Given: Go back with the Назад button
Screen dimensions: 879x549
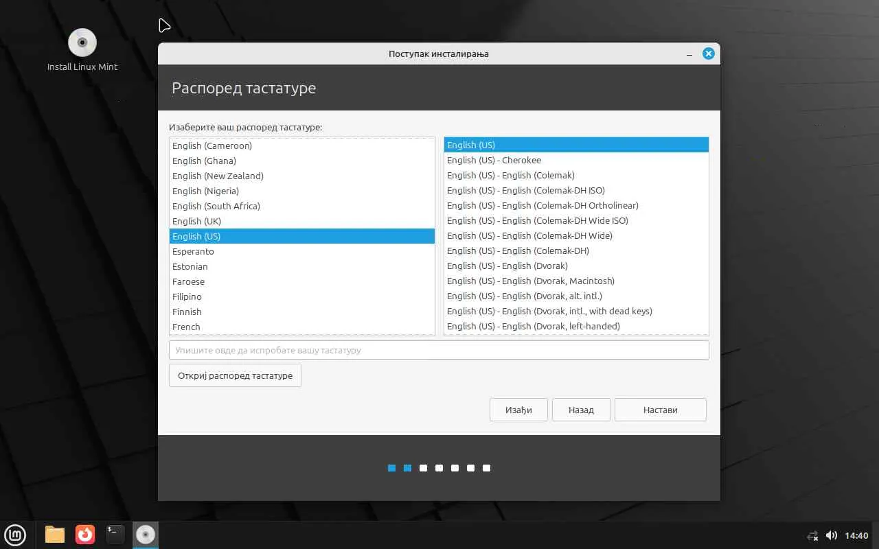Looking at the screenshot, I should tap(581, 410).
